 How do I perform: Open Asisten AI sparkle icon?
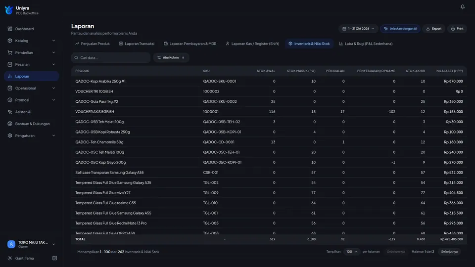pos(10,112)
